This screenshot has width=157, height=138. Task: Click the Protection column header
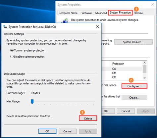127,64
